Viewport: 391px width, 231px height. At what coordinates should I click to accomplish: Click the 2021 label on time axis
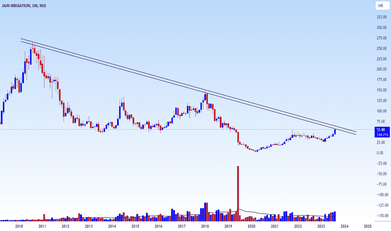click(274, 226)
